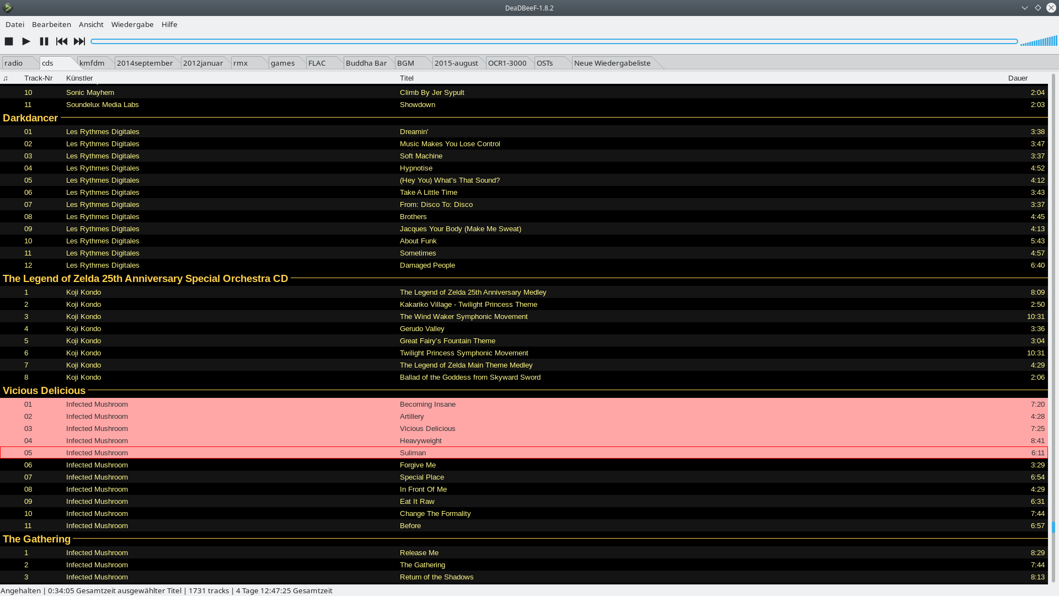The width and height of the screenshot is (1059, 596).
Task: Click the playing-status note column header
Action: tap(6, 78)
